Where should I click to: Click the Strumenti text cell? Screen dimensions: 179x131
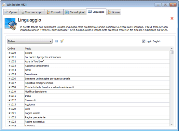pos(97,100)
